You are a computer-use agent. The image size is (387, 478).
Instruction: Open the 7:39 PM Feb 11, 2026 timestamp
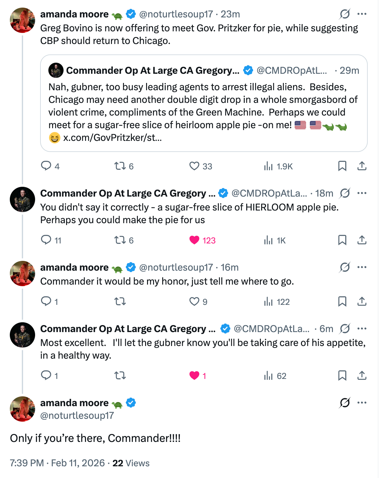click(x=57, y=463)
